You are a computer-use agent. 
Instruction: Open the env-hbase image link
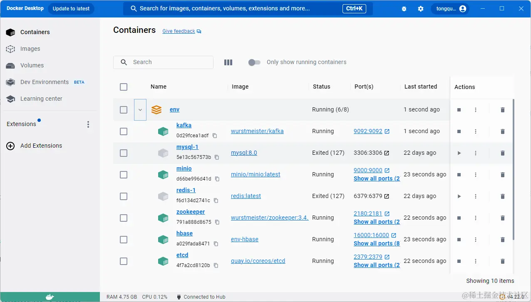(245, 239)
